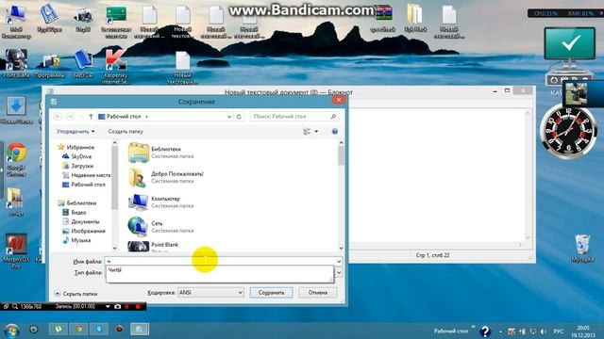Click the forward arrow in Save dialog
604x339 pixels.
click(x=70, y=116)
